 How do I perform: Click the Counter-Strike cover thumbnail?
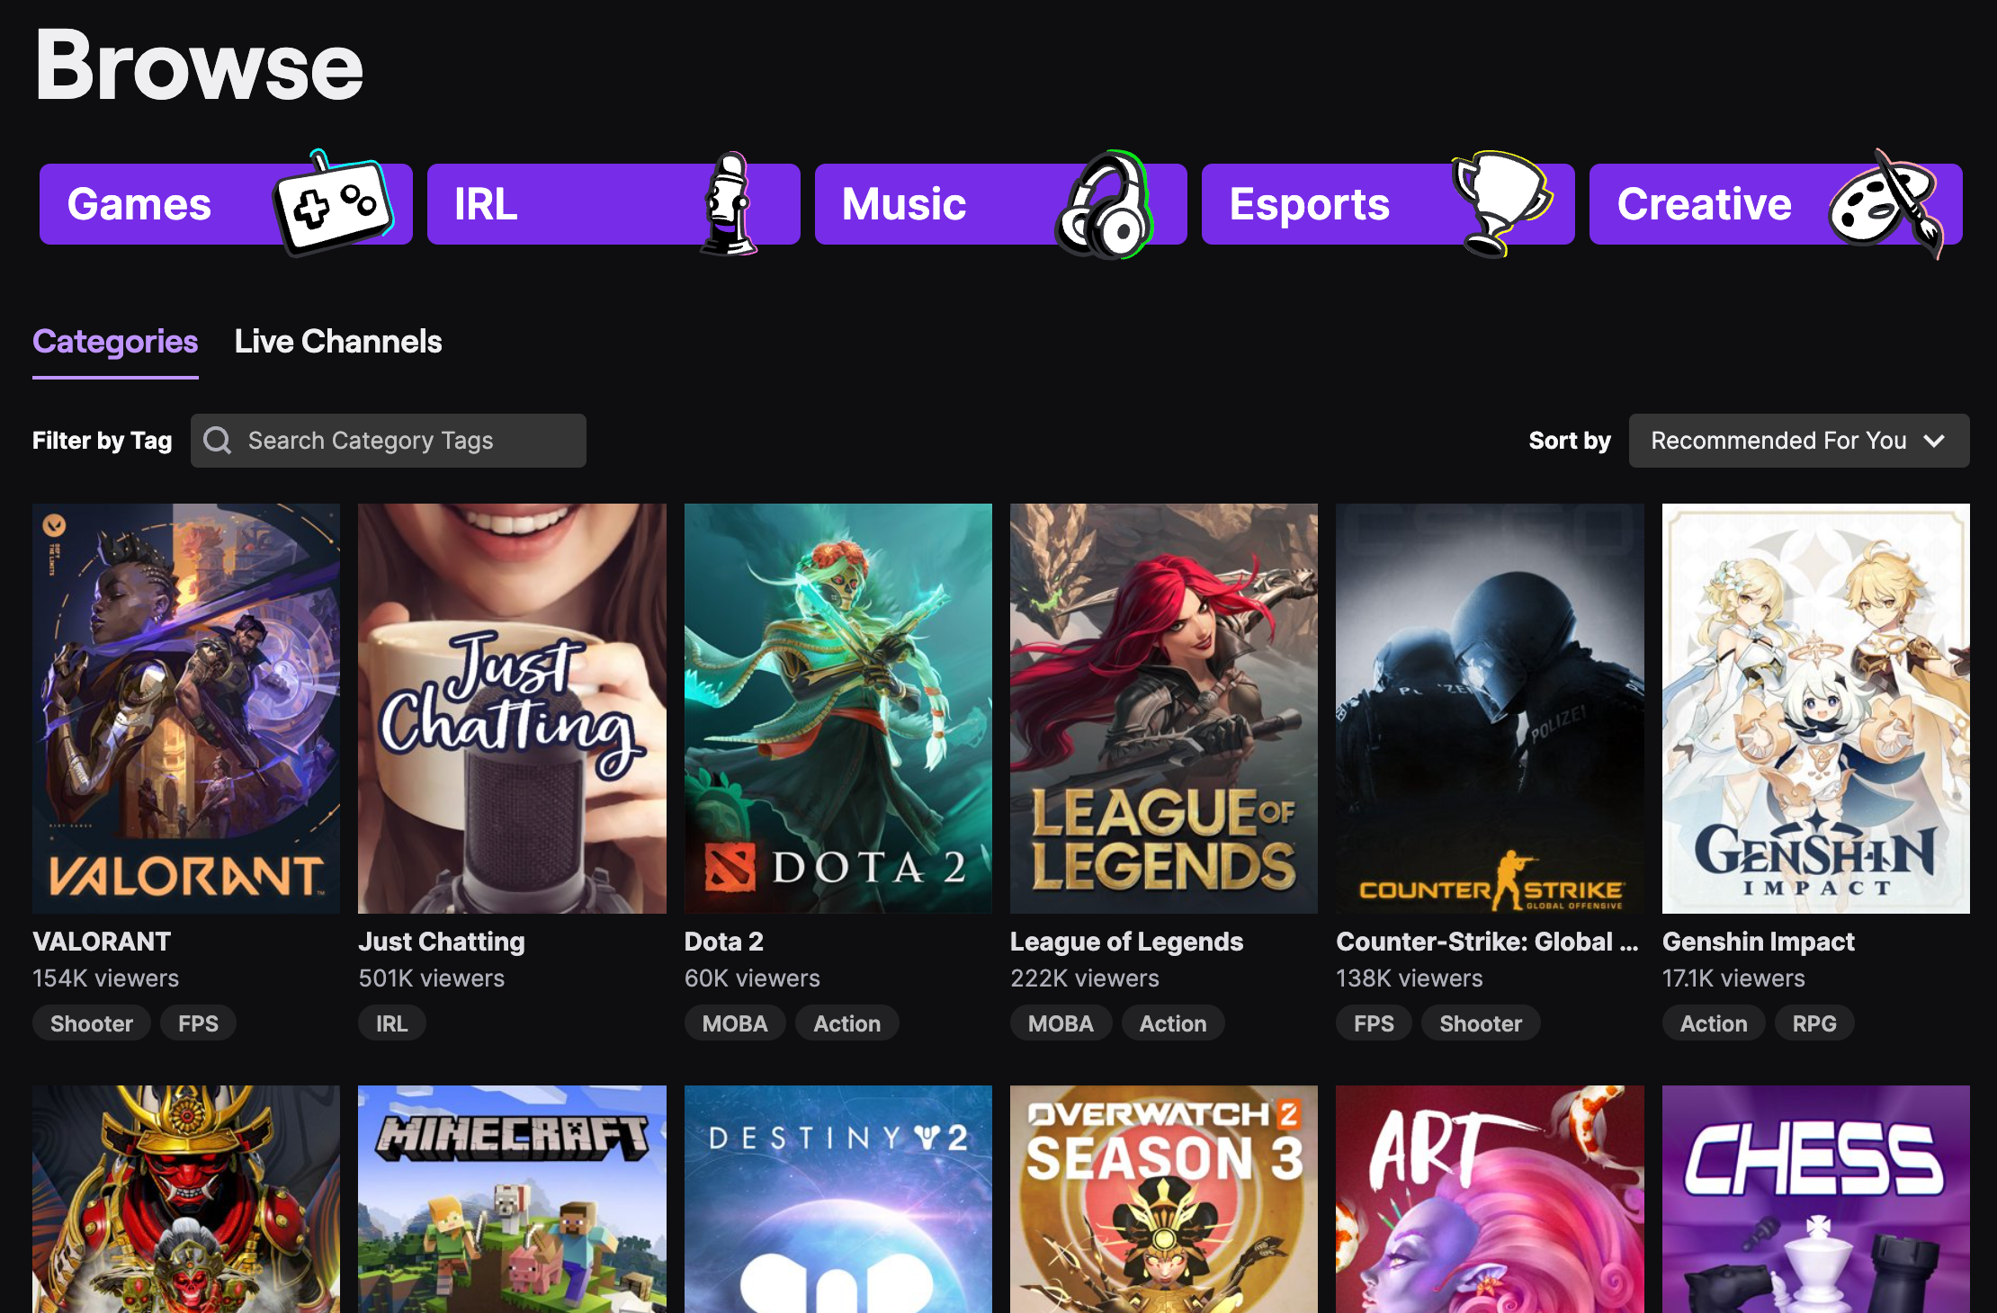1490,709
